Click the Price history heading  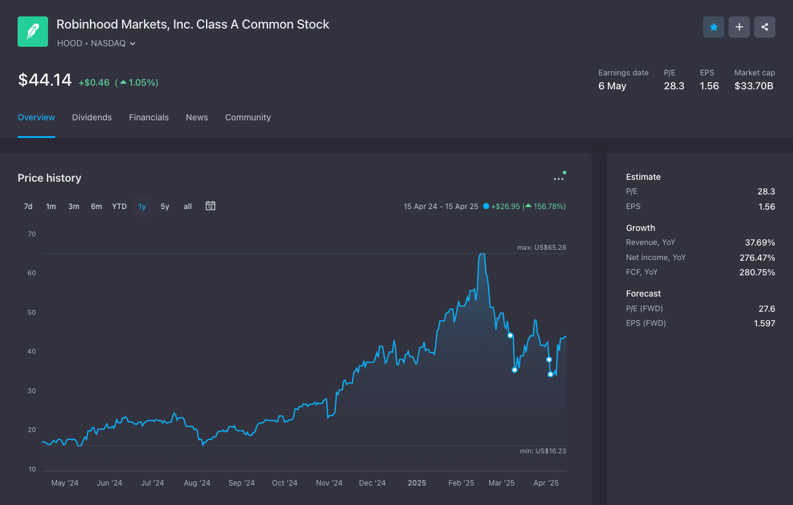click(x=49, y=178)
